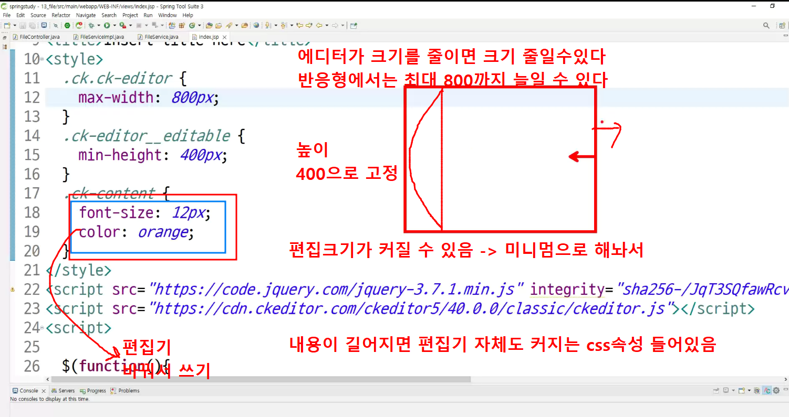Close the index.jsp editor tab
The image size is (789, 417).
click(x=224, y=37)
